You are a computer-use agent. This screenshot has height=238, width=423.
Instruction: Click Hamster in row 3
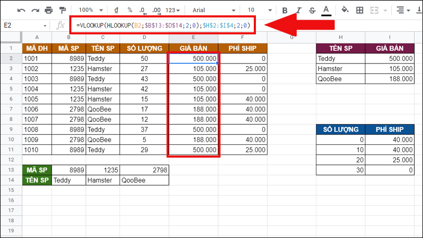pyautogui.click(x=103, y=69)
